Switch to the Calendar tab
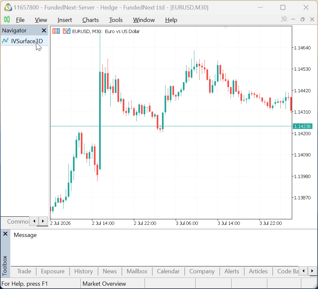This screenshot has height=289, width=318. (x=168, y=271)
